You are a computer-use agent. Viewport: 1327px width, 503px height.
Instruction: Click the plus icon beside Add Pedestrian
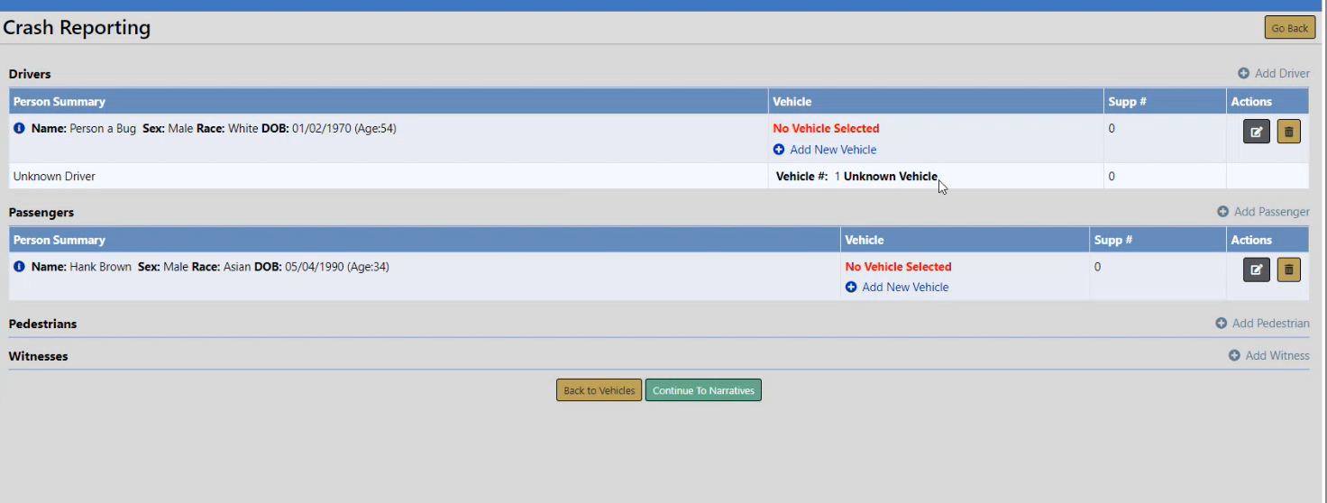click(x=1221, y=324)
